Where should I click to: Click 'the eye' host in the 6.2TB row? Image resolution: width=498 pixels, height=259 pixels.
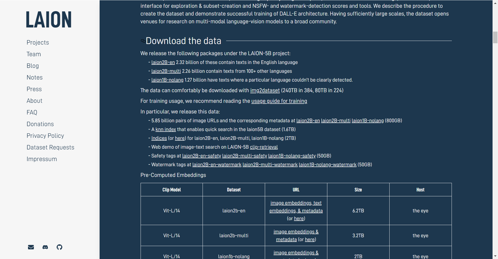click(420, 211)
